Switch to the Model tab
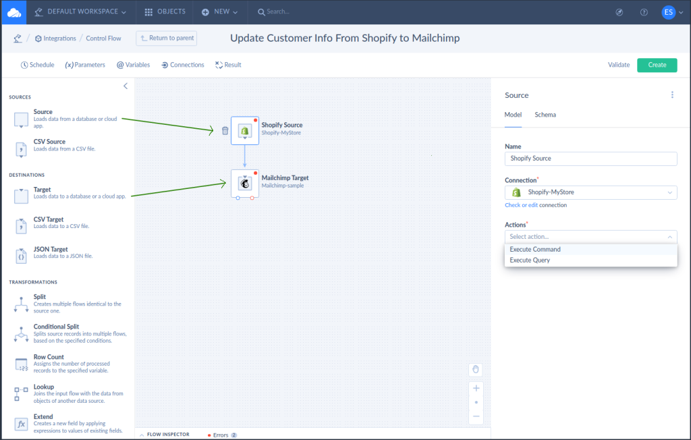This screenshot has width=691, height=440. (513, 115)
